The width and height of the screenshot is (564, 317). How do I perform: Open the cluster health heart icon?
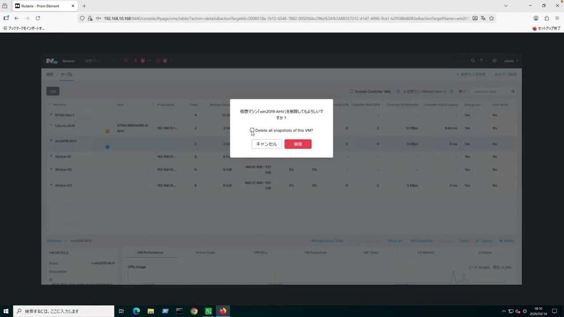126,61
